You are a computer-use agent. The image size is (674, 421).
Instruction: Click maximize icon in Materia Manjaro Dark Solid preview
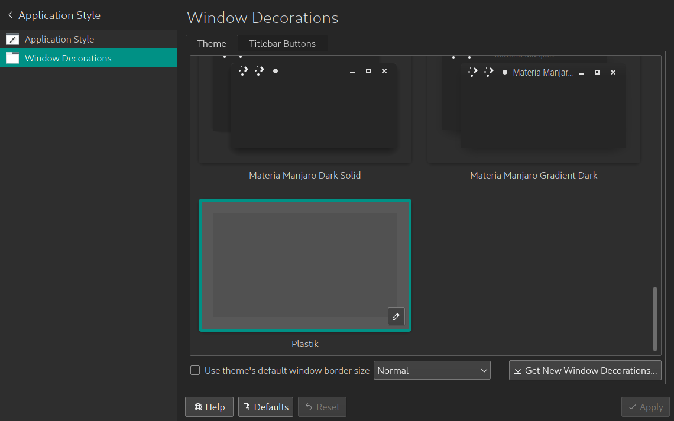pyautogui.click(x=368, y=71)
